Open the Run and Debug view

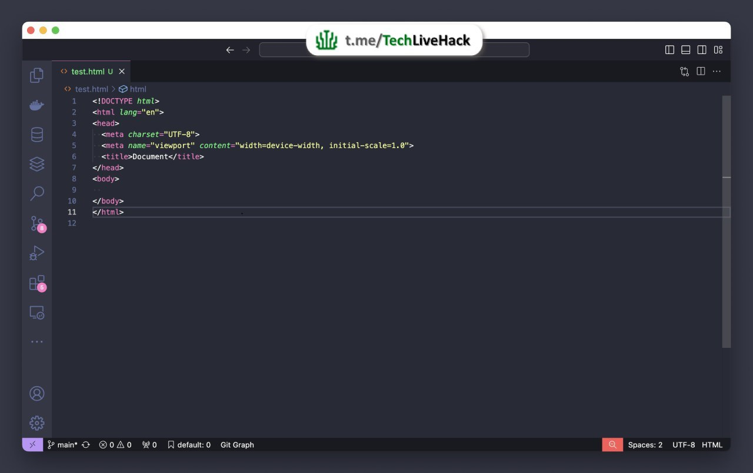pos(36,253)
